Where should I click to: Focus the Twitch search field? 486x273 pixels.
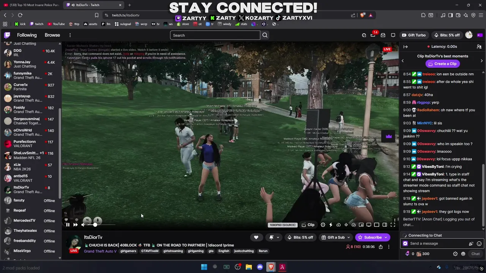click(215, 35)
